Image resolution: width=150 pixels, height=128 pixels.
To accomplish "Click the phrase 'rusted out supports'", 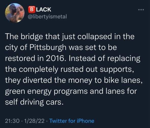I will [x=96, y=69].
